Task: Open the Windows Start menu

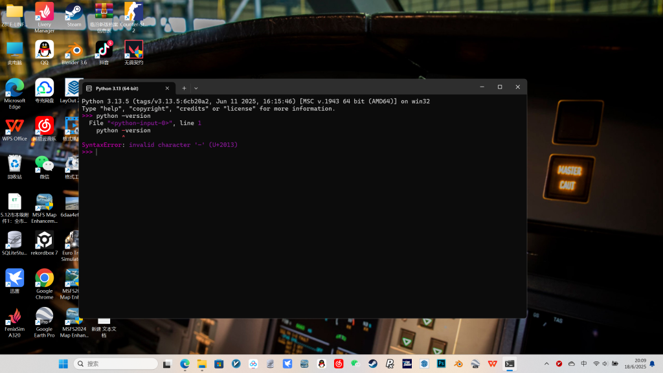Action: coord(63,364)
